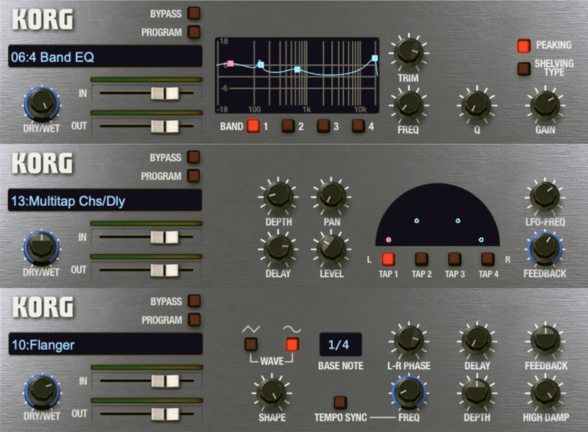Click the LEVEL knob
The width and height of the screenshot is (588, 432).
tap(331, 248)
